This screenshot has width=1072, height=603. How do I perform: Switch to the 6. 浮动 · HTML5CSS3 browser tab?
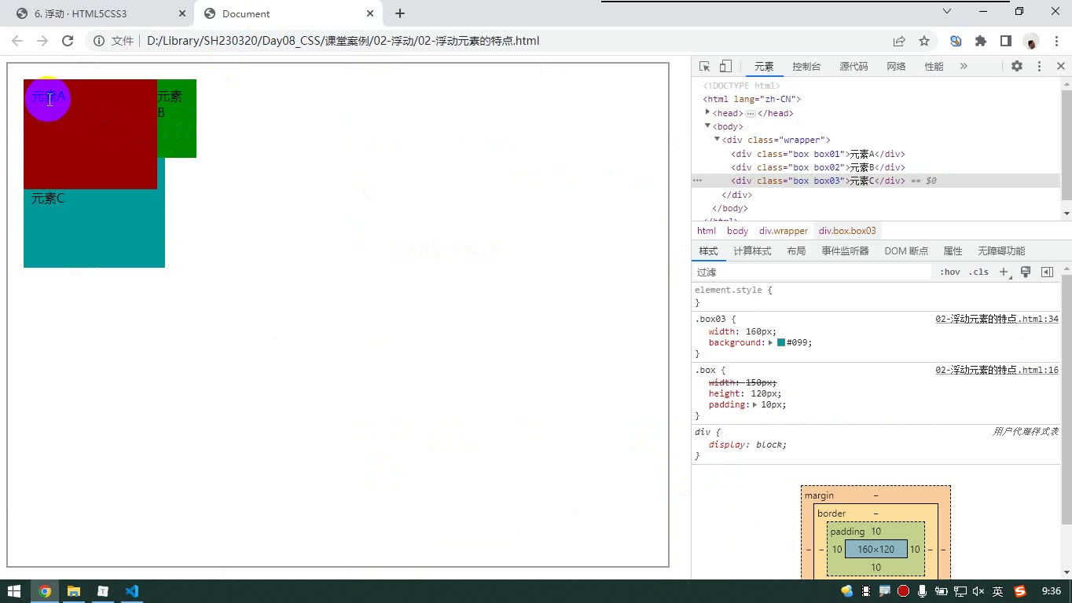pos(99,14)
